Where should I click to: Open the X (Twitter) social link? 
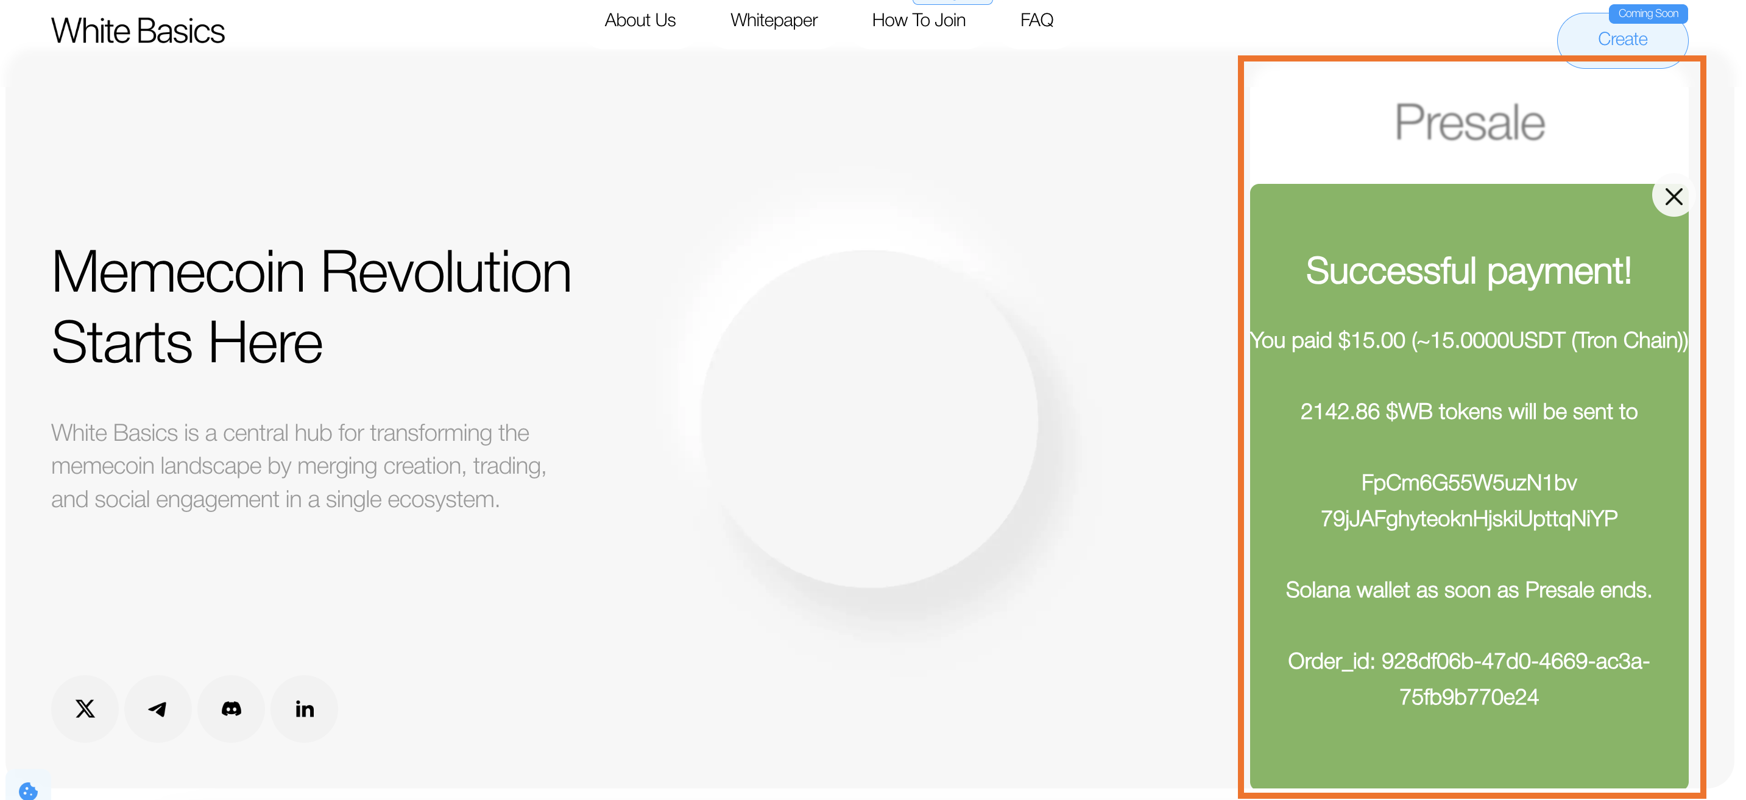point(85,709)
